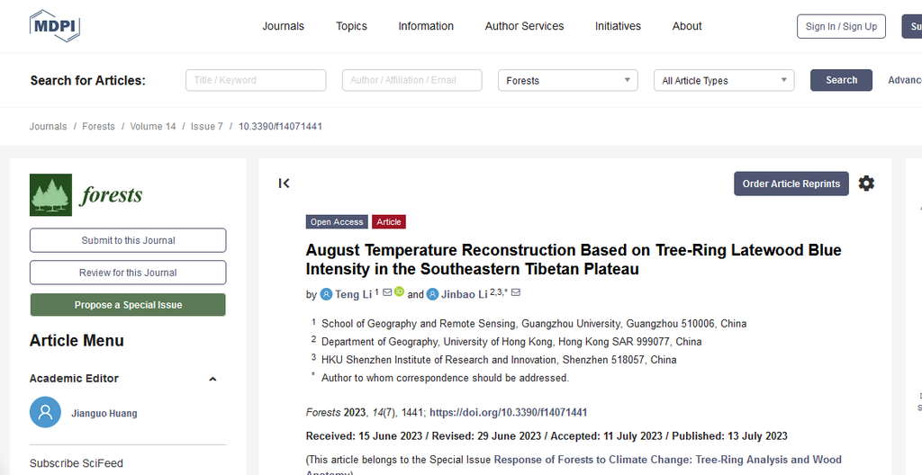Click the Forests journal logo
The width and height of the screenshot is (922, 475).
pos(86,194)
